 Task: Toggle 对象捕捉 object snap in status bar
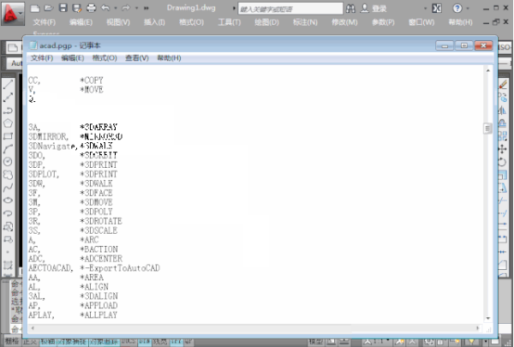coord(75,342)
